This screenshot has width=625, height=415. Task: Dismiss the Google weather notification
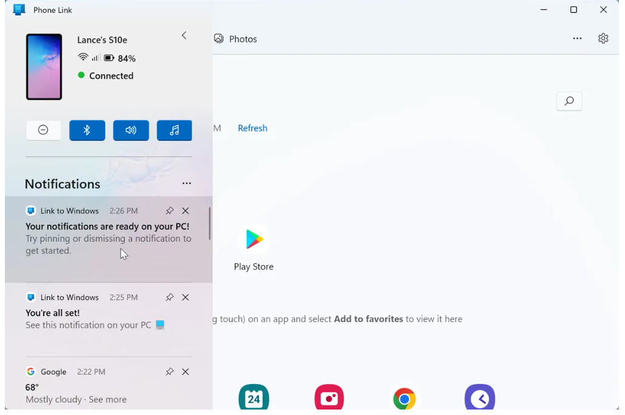pyautogui.click(x=185, y=371)
